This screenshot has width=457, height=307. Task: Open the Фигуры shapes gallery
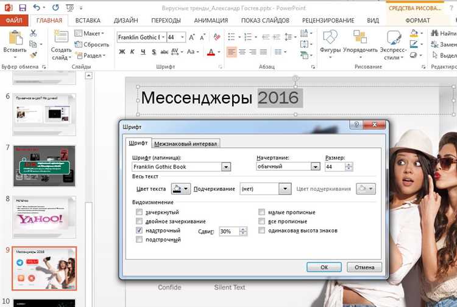coord(330,44)
